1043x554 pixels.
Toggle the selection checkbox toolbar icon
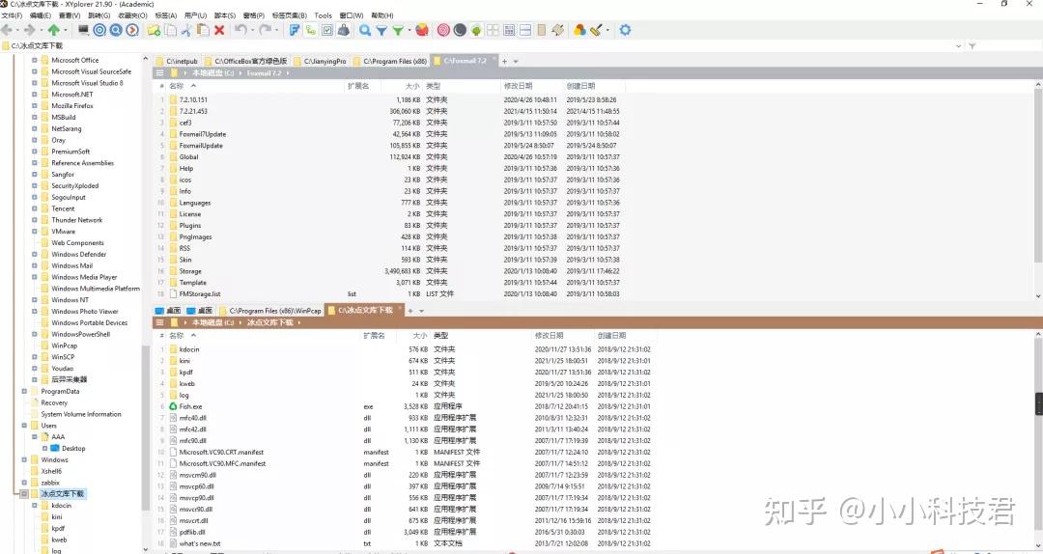point(327,30)
